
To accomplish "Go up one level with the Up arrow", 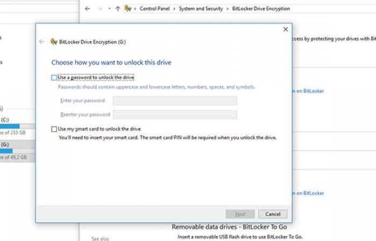I will click(118, 9).
